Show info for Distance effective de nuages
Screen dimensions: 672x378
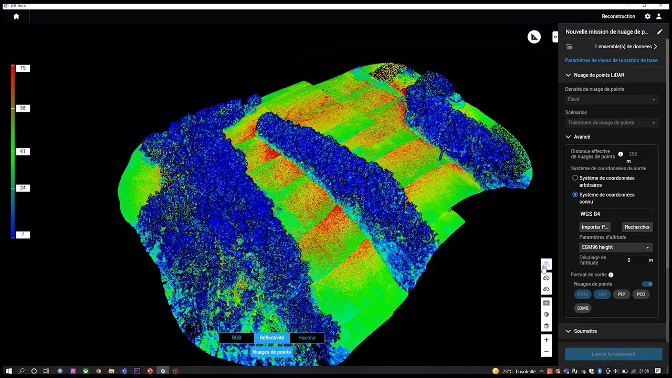(621, 154)
